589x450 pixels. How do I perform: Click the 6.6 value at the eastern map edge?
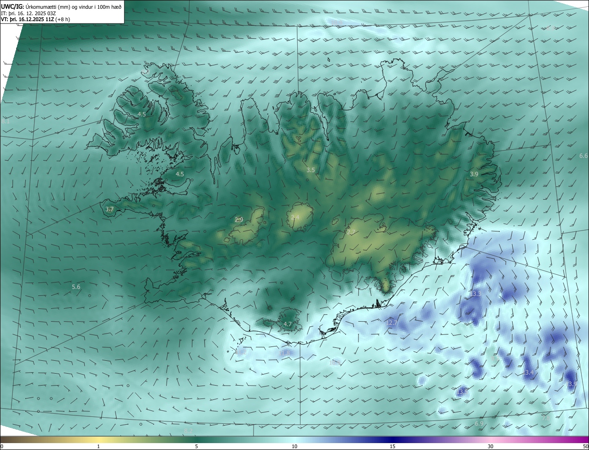[x=583, y=156]
